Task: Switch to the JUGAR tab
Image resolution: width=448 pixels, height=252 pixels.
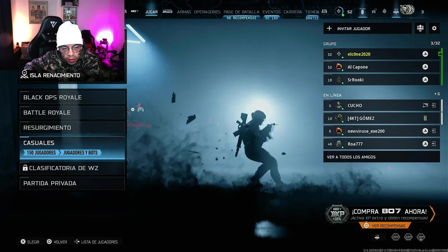Action: point(152,12)
